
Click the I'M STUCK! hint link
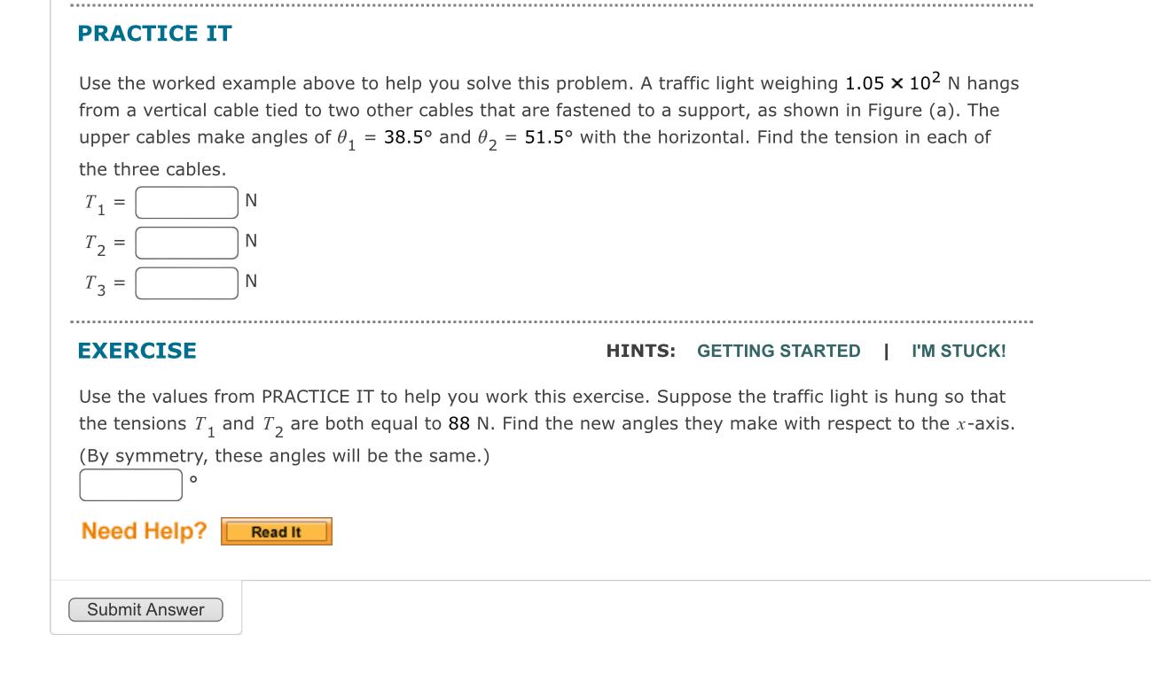[960, 351]
